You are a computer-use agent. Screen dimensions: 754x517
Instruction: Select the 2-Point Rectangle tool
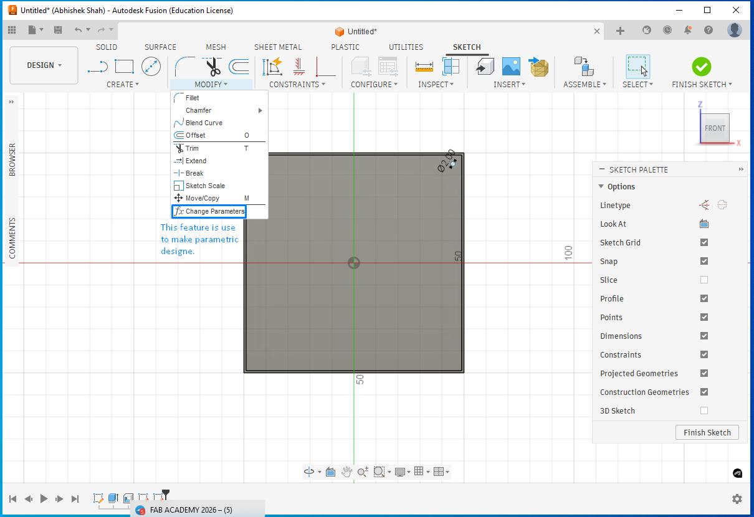[124, 66]
